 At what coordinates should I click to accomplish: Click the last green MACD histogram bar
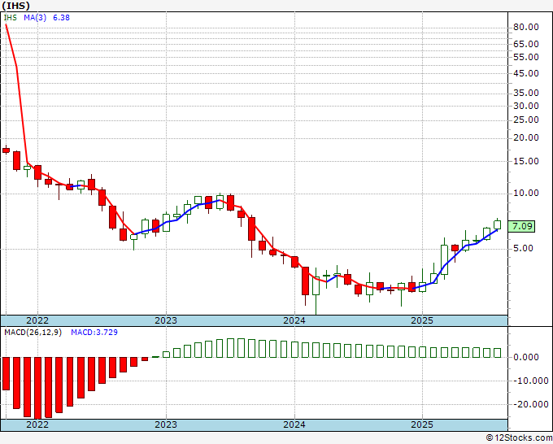tap(497, 353)
